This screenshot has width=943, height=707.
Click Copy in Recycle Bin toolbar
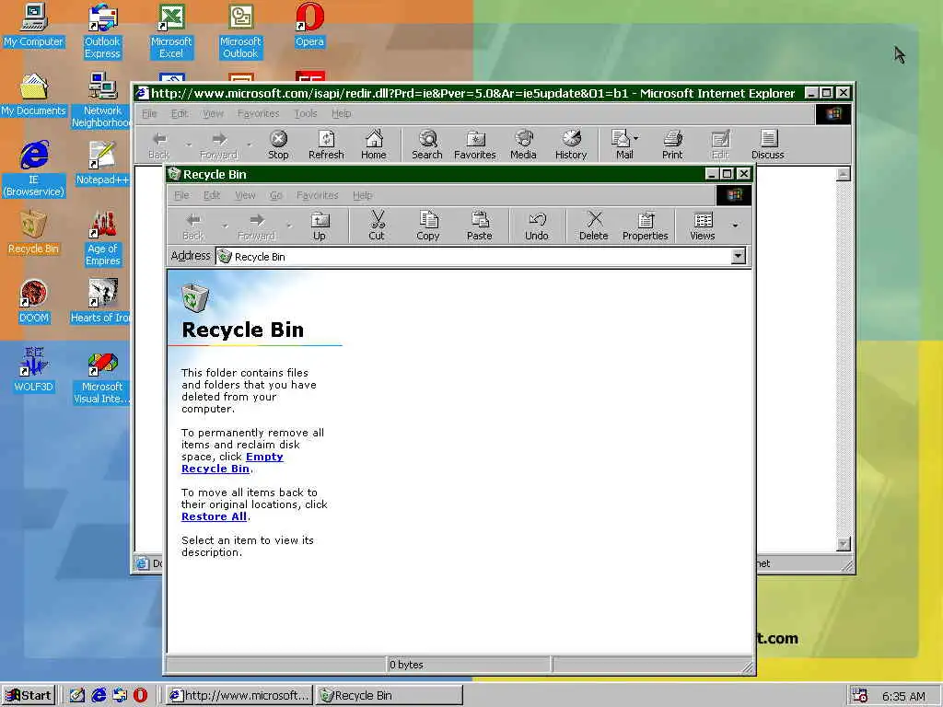click(427, 226)
